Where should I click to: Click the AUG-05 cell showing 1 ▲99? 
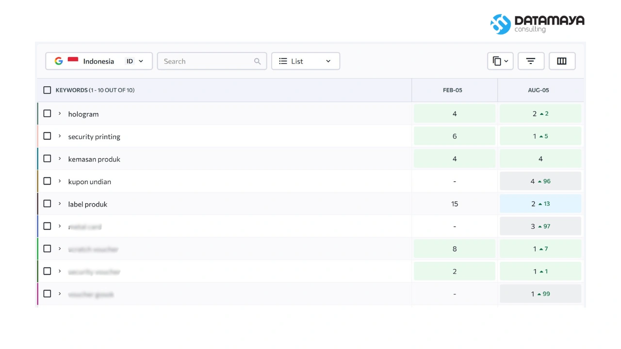click(x=540, y=294)
